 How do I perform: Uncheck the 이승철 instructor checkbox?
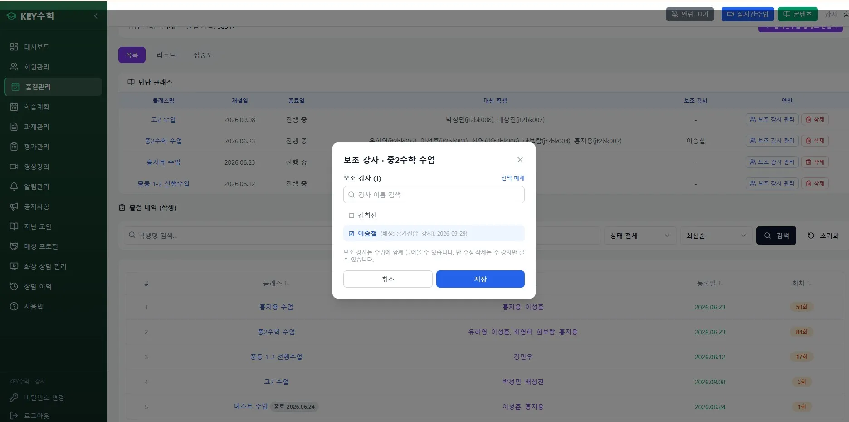(351, 234)
